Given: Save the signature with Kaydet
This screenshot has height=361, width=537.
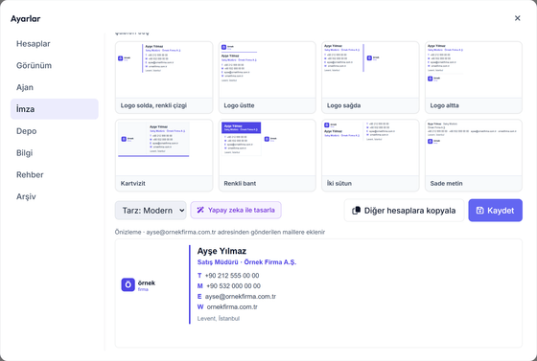Looking at the screenshot, I should (x=495, y=211).
